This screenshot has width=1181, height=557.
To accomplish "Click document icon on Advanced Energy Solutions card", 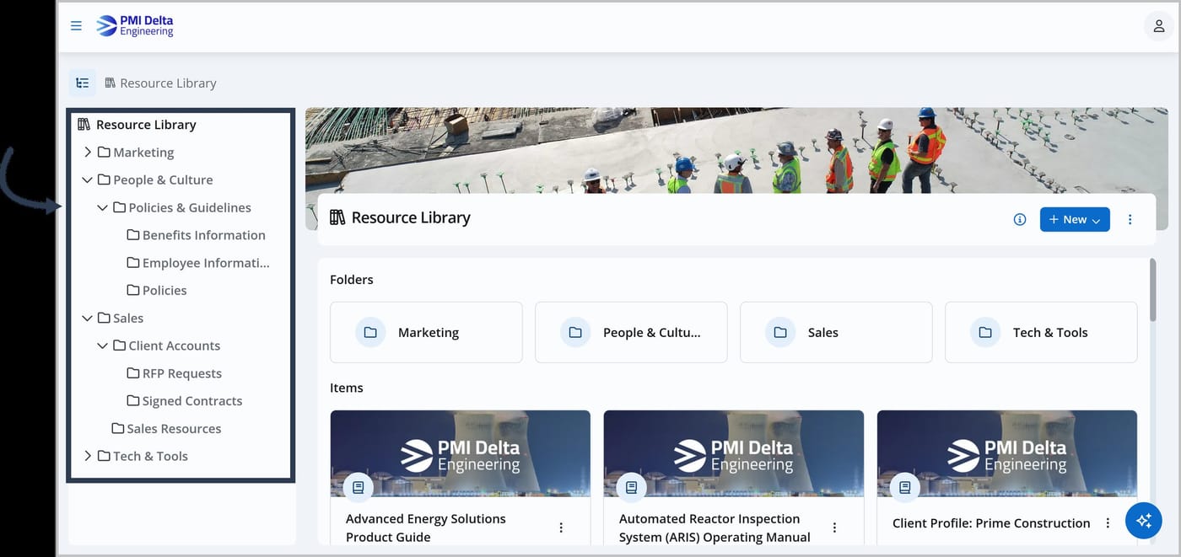I will point(359,487).
